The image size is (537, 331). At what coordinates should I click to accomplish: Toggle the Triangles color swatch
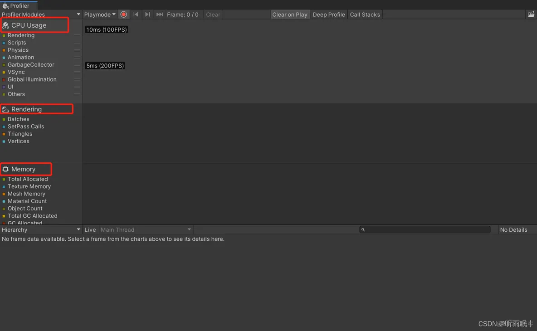click(x=4, y=134)
